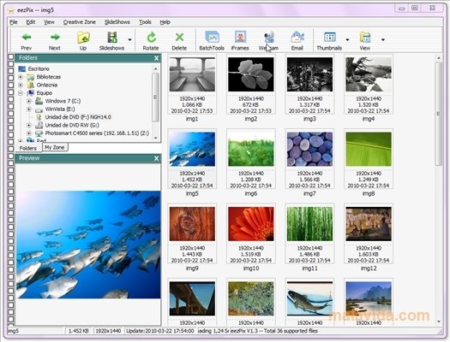Select Windows 7 (C:) drive
The width and height of the screenshot is (450, 342).
coord(57,101)
